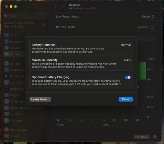Viewport: 164px width, 144px height.
Task: Open Sound icon in the sidebar
Action: click(x=6, y=136)
